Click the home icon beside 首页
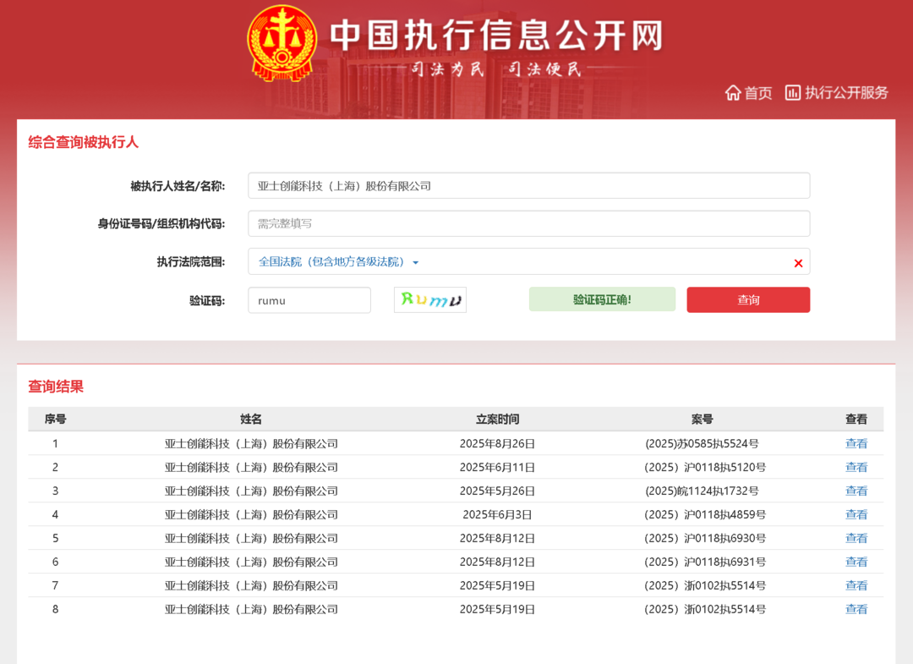 pyautogui.click(x=733, y=93)
